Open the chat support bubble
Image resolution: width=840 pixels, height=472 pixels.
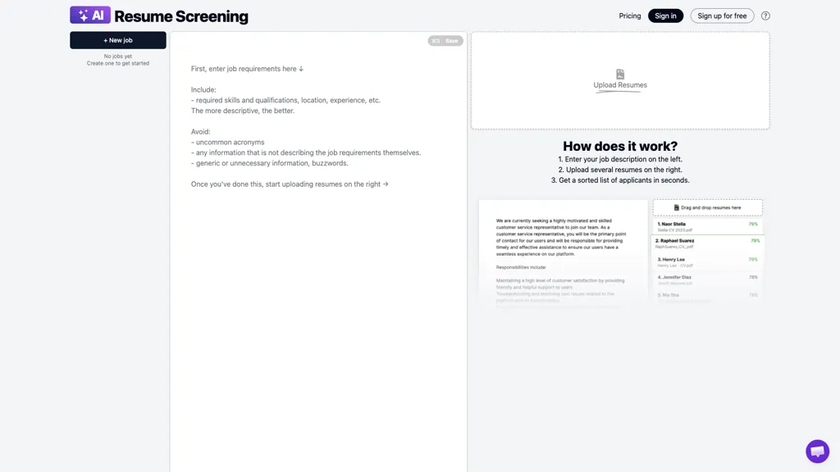tap(817, 451)
